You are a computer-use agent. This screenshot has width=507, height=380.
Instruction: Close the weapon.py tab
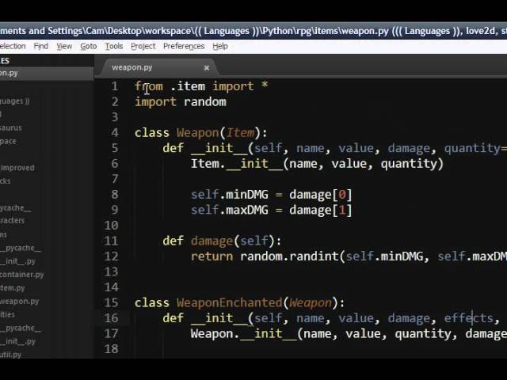206,68
